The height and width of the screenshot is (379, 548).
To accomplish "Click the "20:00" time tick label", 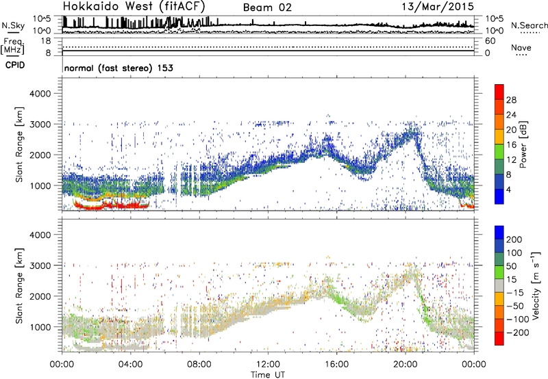I will (406, 365).
